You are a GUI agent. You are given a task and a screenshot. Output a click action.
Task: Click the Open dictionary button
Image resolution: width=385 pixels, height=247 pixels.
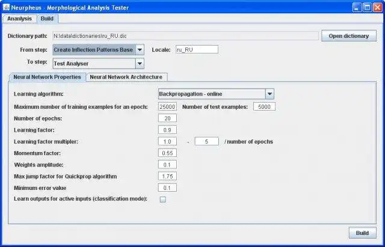click(x=349, y=36)
